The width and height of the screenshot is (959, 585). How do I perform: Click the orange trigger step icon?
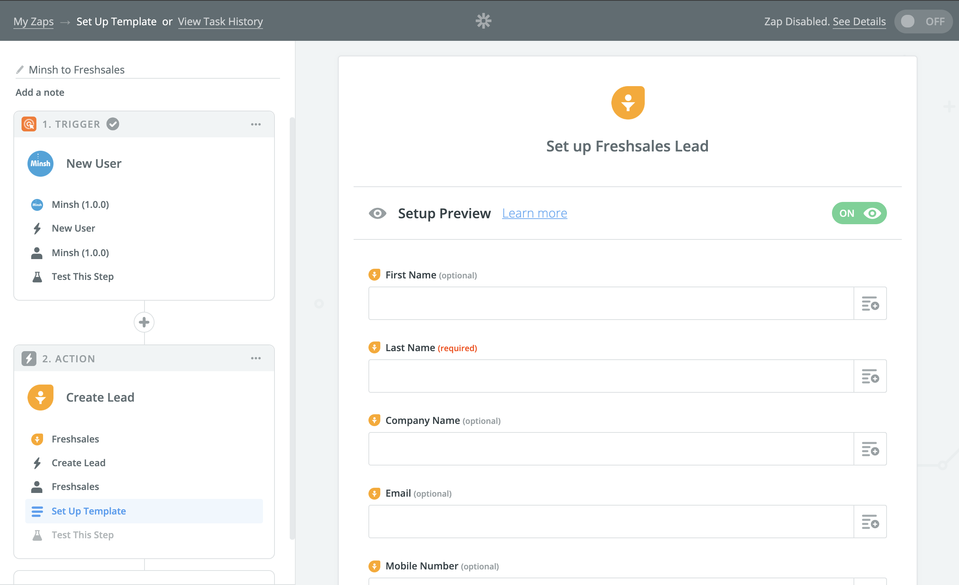[x=29, y=124]
